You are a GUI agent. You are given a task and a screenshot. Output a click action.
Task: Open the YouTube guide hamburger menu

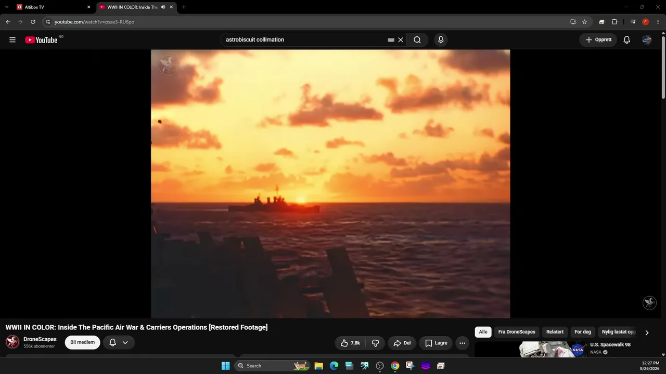point(12,40)
